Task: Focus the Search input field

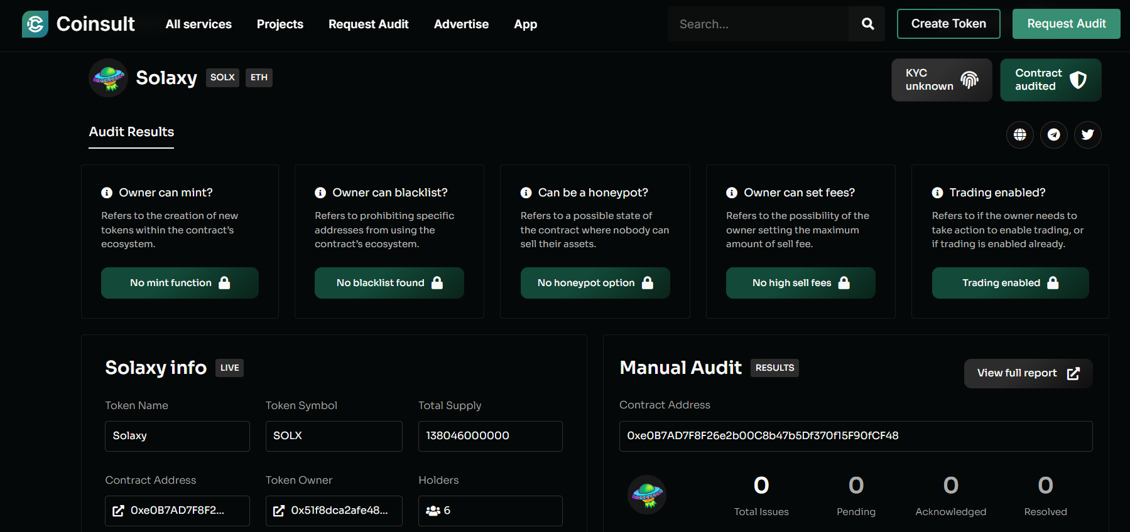Action: (758, 24)
